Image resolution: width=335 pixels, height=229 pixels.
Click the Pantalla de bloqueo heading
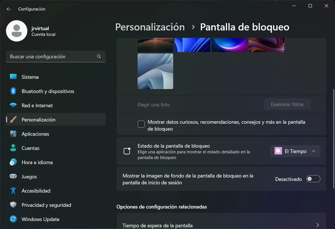pyautogui.click(x=245, y=27)
